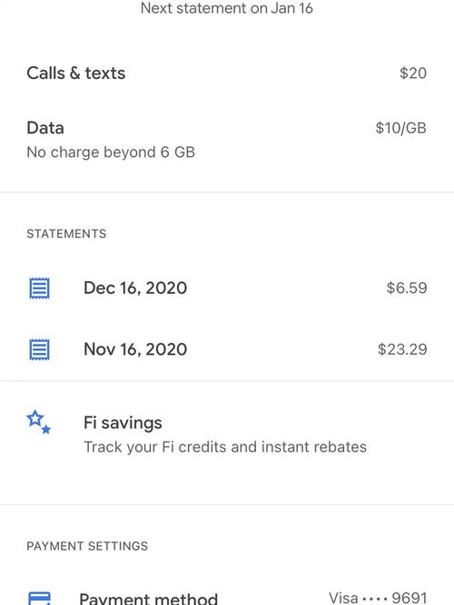Screen dimensions: 454x605
Task: Tap the payment method card icon
Action: click(x=39, y=598)
